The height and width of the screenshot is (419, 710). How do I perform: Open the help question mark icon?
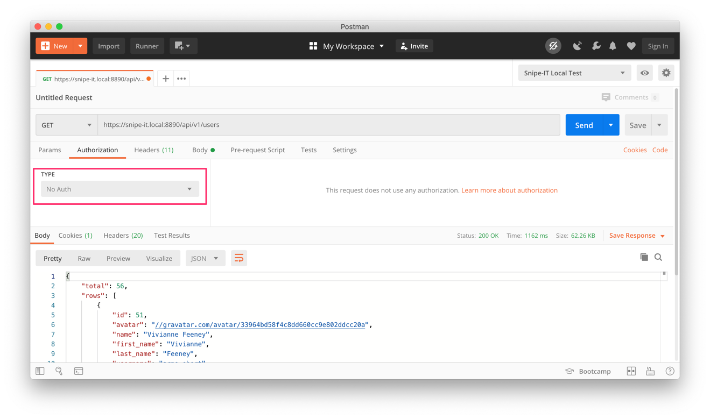click(670, 371)
